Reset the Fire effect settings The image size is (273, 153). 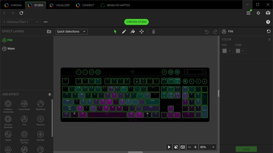click(269, 31)
